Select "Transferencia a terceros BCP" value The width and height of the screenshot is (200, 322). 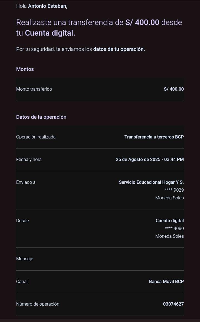point(154,137)
